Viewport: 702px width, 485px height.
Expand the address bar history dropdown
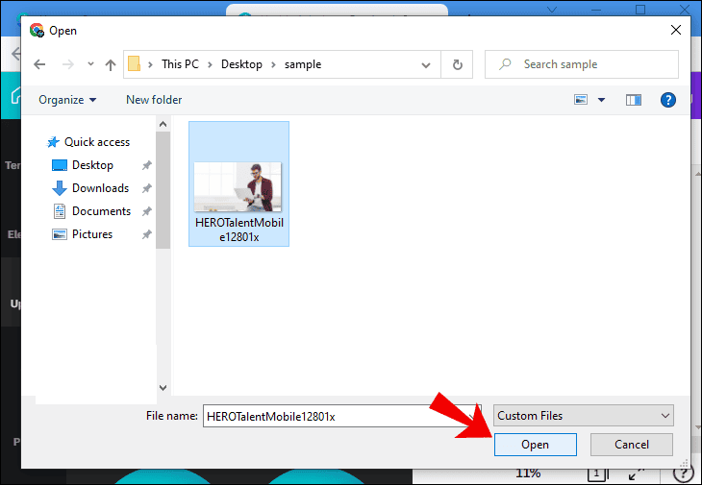coord(426,65)
